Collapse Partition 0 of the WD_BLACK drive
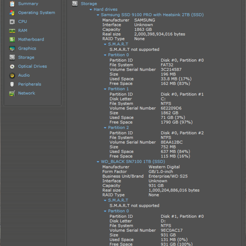Screen dimensions: 246x246 coord(105,211)
